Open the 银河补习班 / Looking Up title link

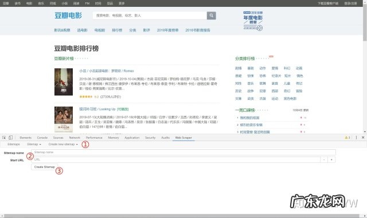[97, 109]
